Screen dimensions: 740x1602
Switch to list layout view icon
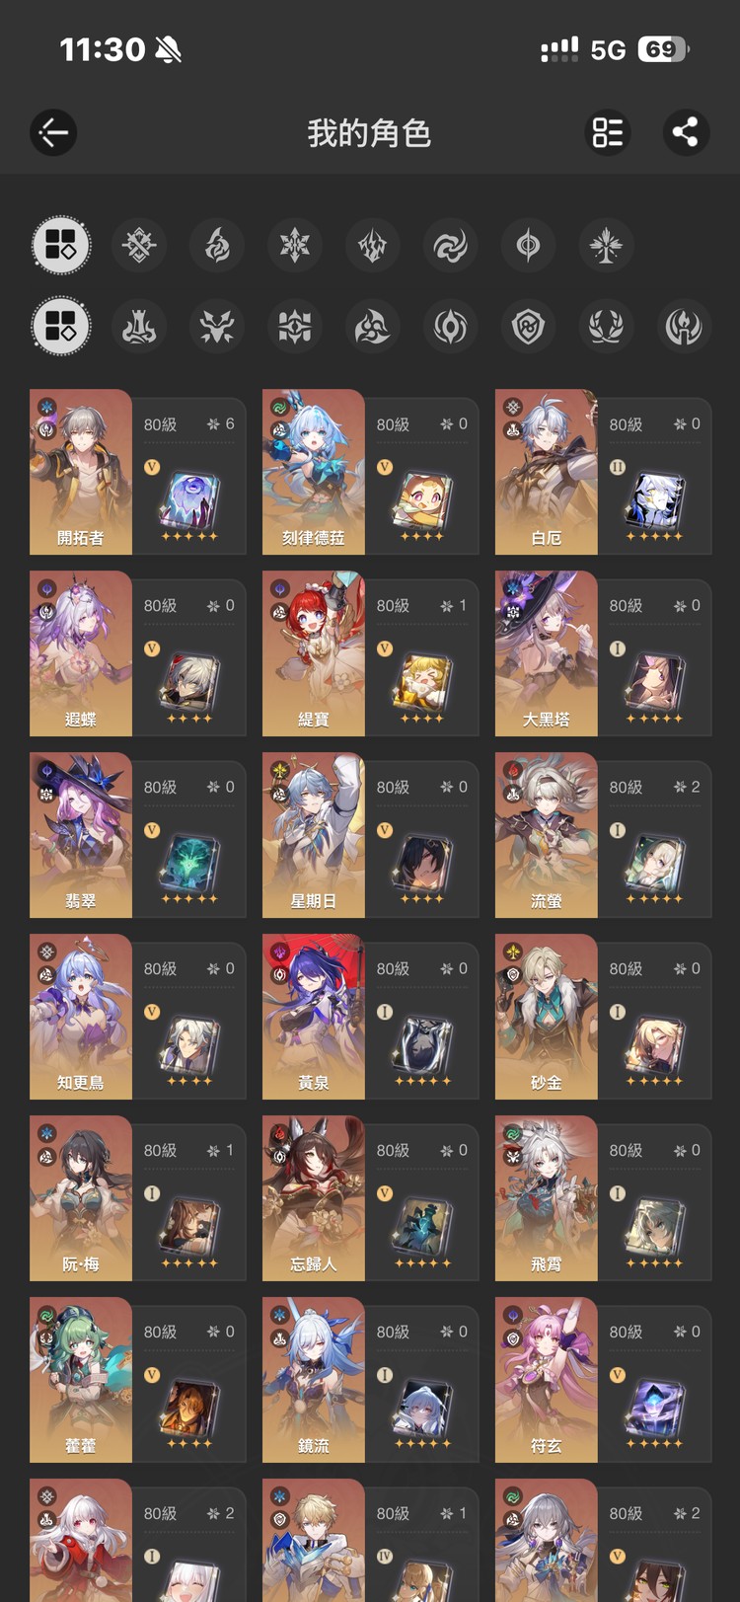pos(608,132)
